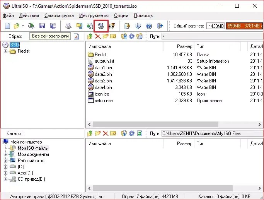Click the gear icon in the local toolbar
This screenshot has height=200, width=264.
pos(132,133)
